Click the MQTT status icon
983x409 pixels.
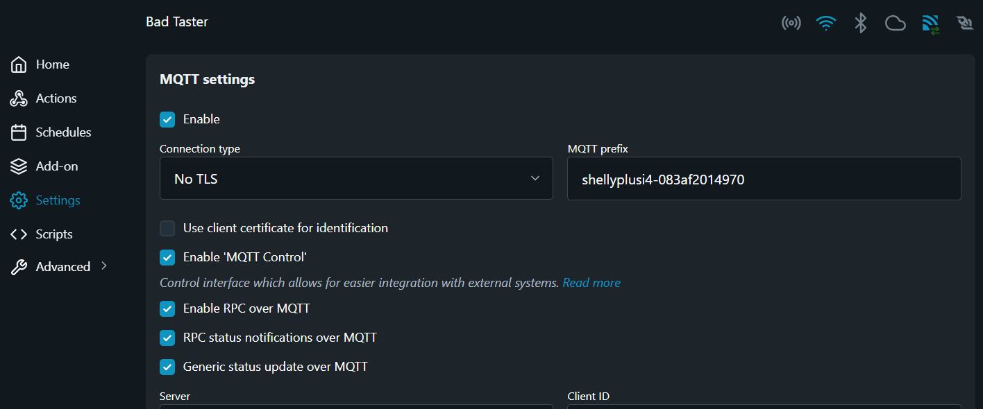tap(930, 24)
